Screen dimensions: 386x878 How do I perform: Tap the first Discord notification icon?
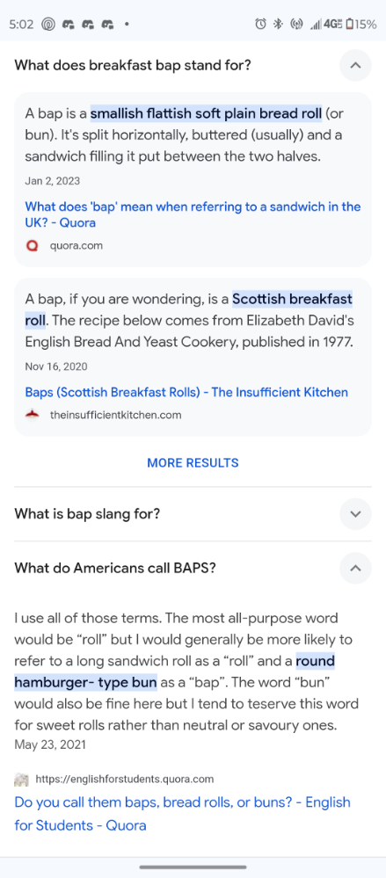[69, 24]
